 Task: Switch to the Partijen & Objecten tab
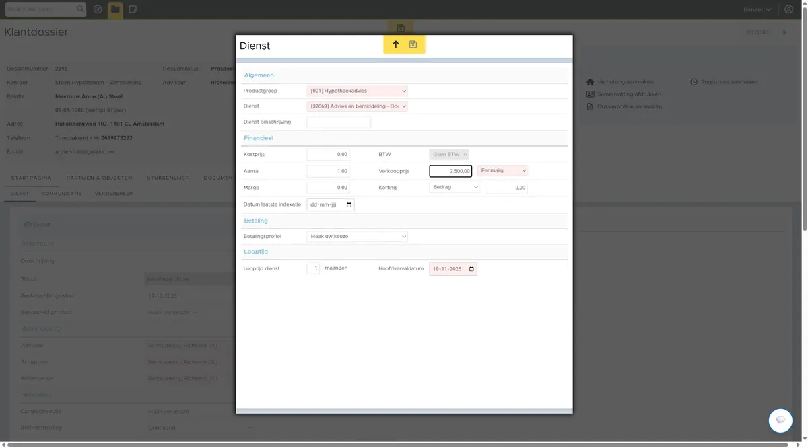(x=100, y=178)
